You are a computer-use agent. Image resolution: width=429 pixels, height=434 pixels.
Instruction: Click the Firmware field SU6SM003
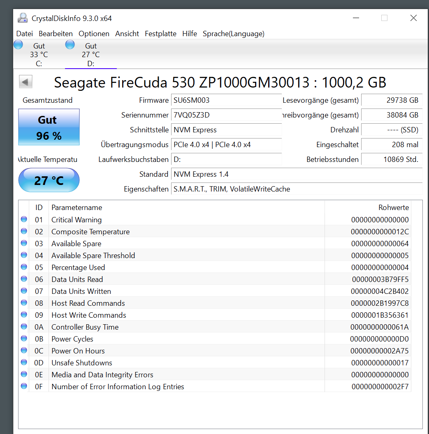[x=226, y=100]
